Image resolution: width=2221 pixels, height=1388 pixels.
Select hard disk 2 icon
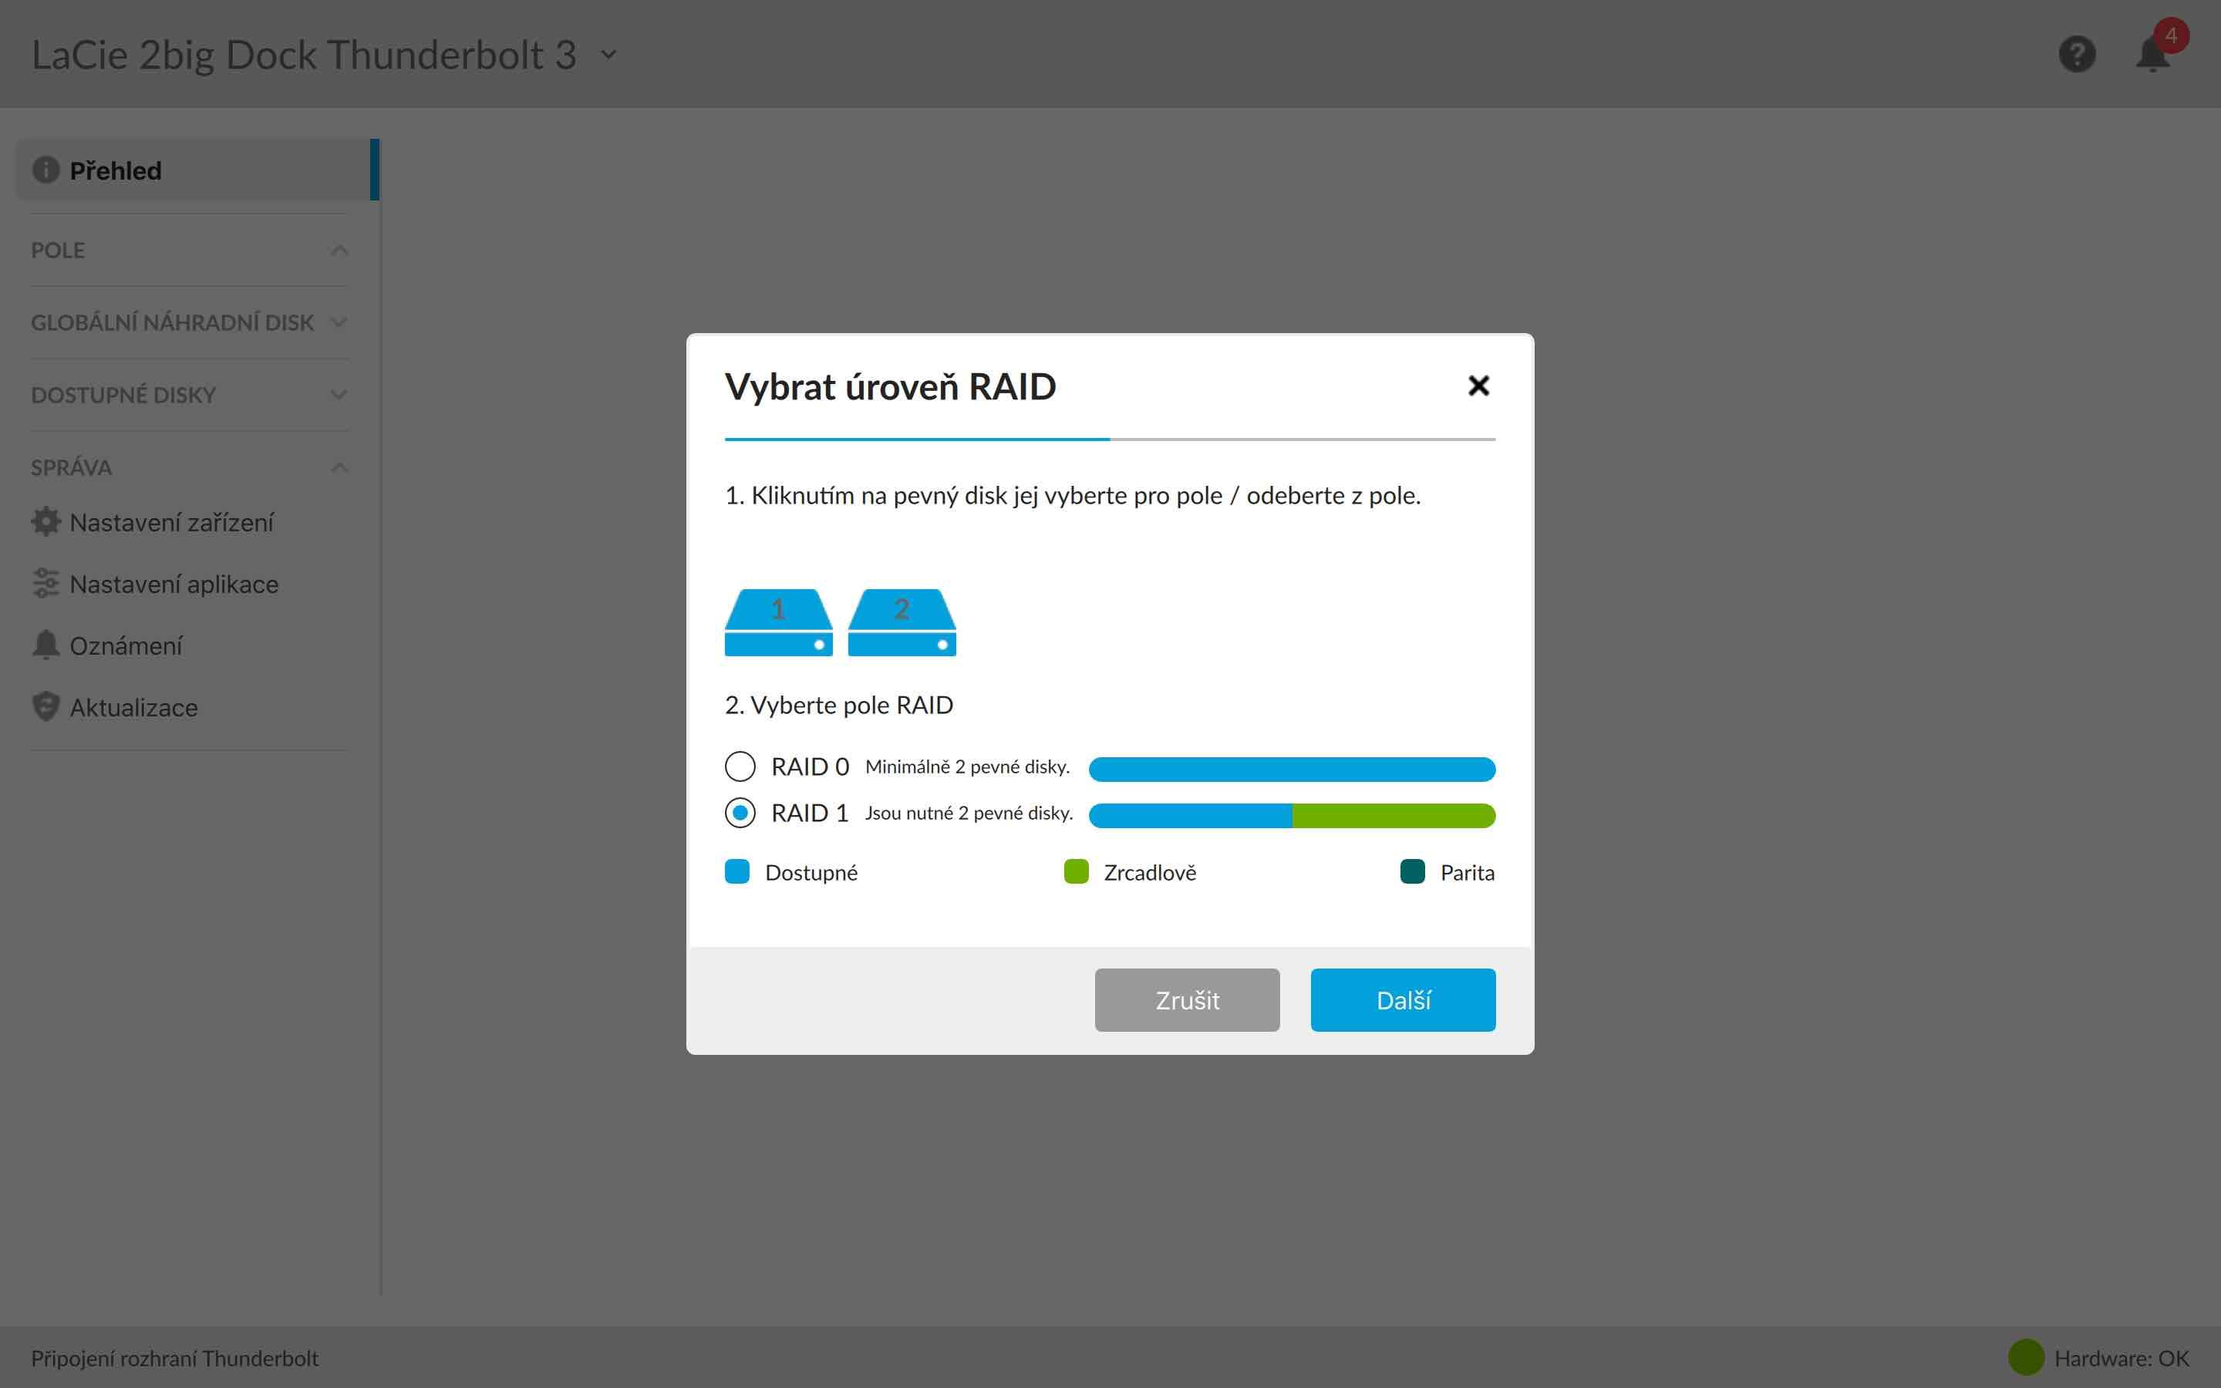tap(902, 622)
